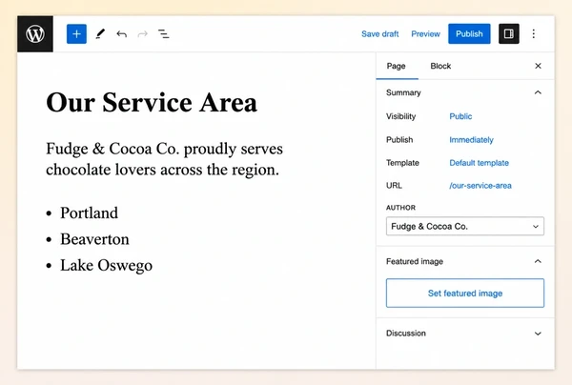Open the block inserter plus button
The width and height of the screenshot is (572, 385).
click(76, 34)
